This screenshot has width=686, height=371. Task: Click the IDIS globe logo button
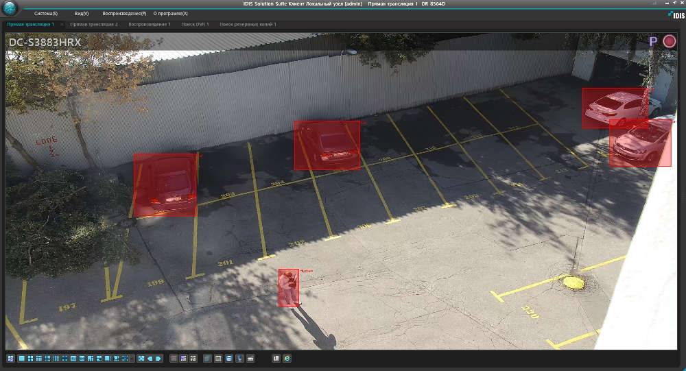[x=10, y=10]
